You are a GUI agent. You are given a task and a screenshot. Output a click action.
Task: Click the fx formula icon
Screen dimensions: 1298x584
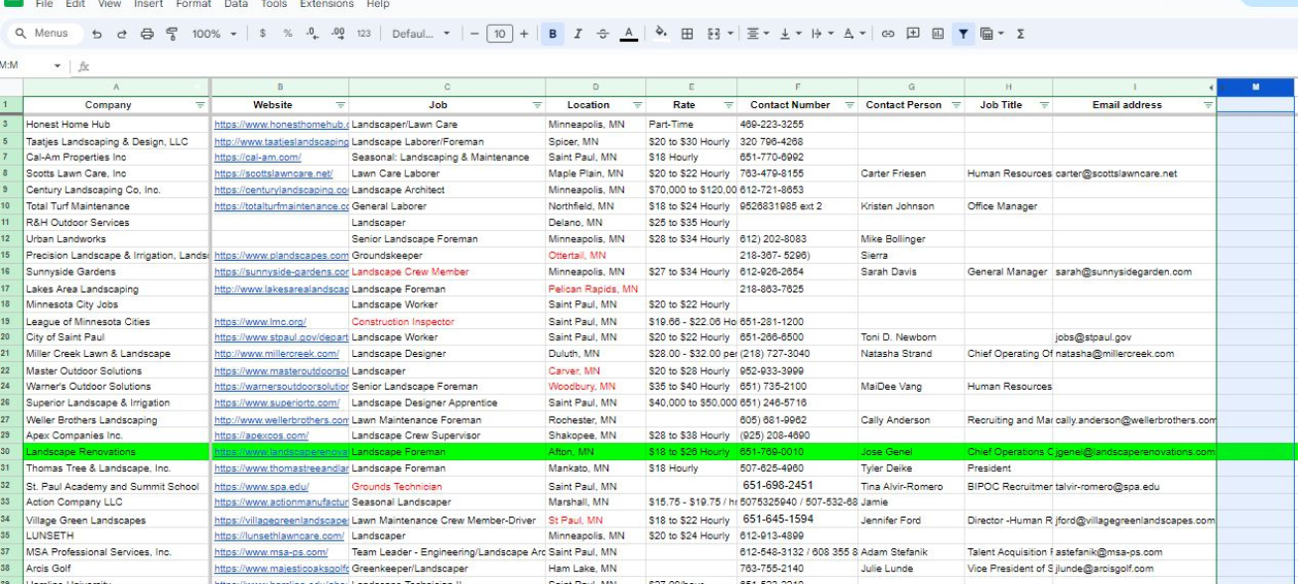[x=83, y=66]
